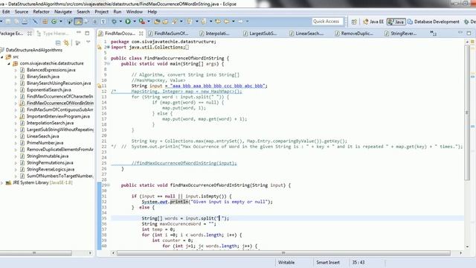Screen dimensions: 476x268
Task: Open the Search menu
Action: pos(83,12)
